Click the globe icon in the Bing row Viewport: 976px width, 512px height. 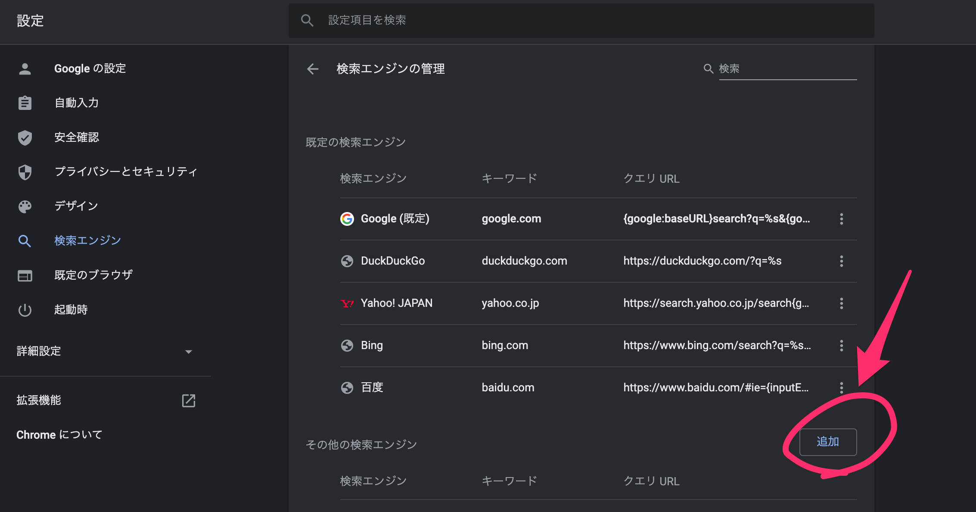[x=347, y=346]
